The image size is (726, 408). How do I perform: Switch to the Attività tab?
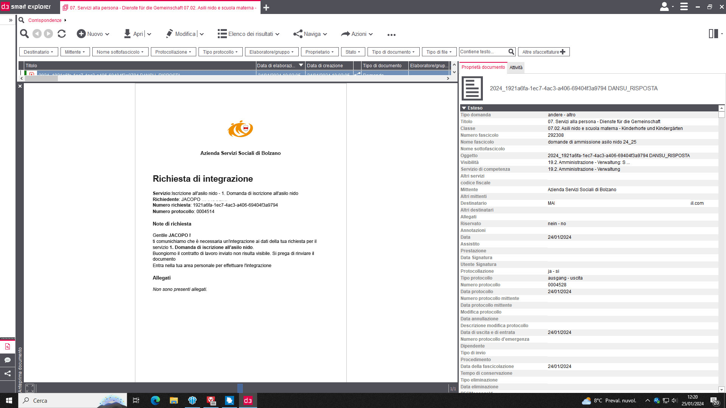click(x=516, y=68)
